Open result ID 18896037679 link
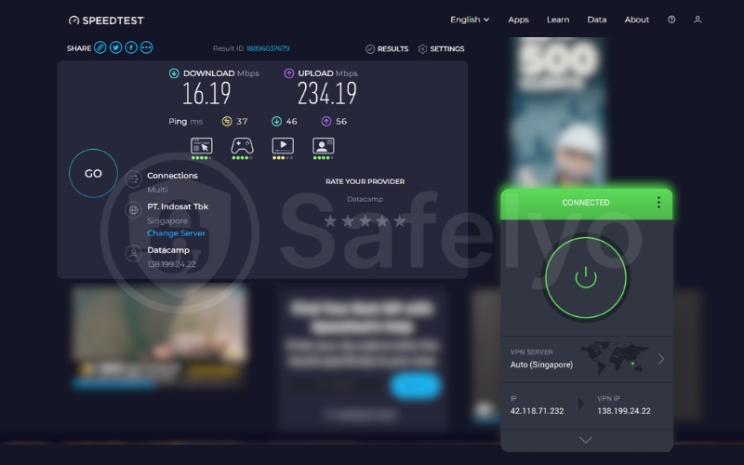Screen dimensions: 744x465 268,48
